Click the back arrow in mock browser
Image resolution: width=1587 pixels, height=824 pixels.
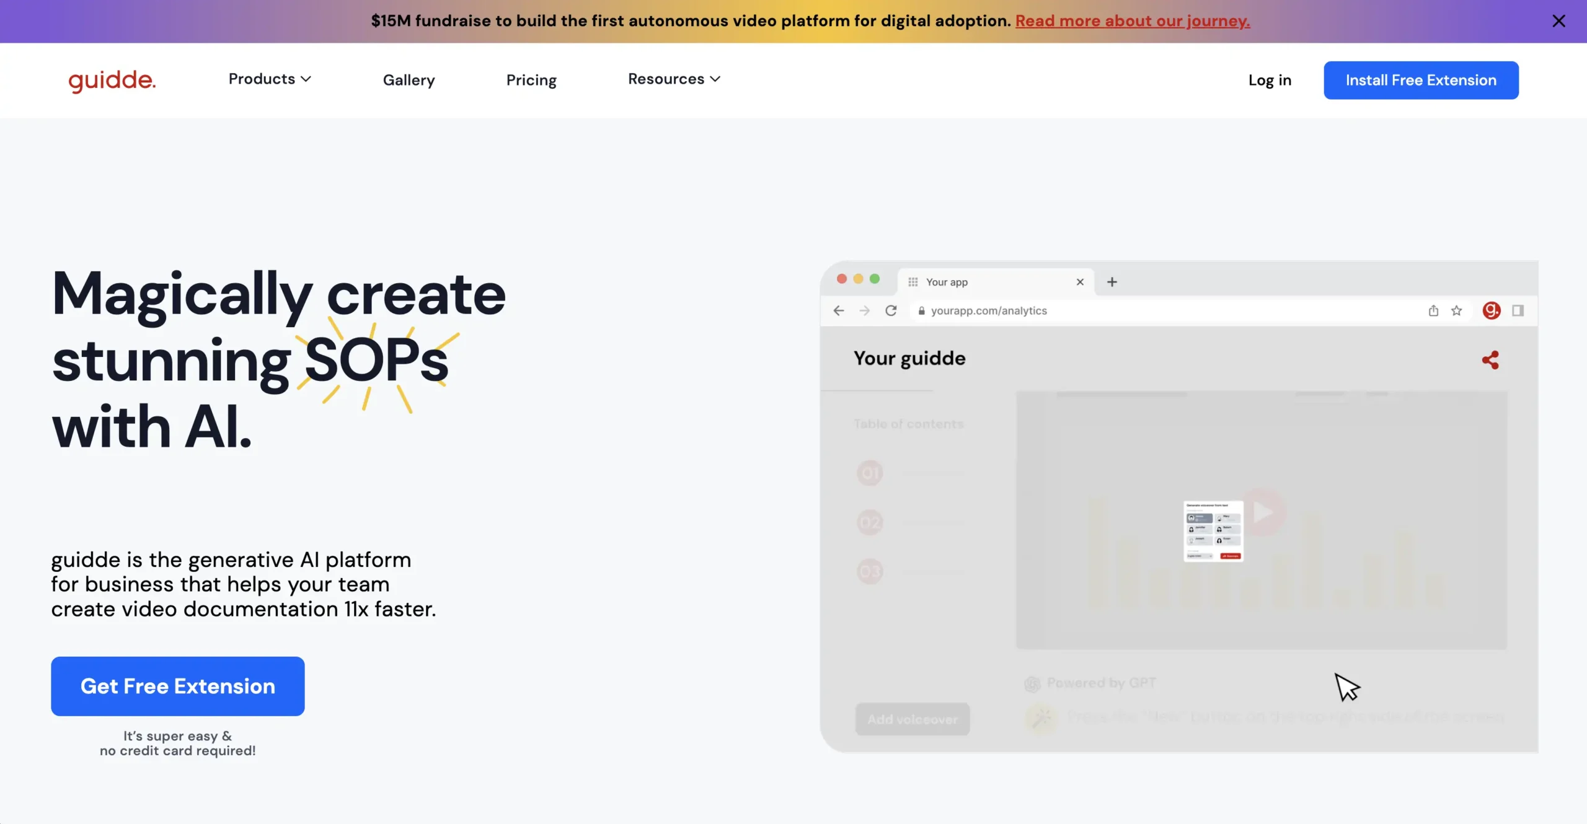pos(839,310)
